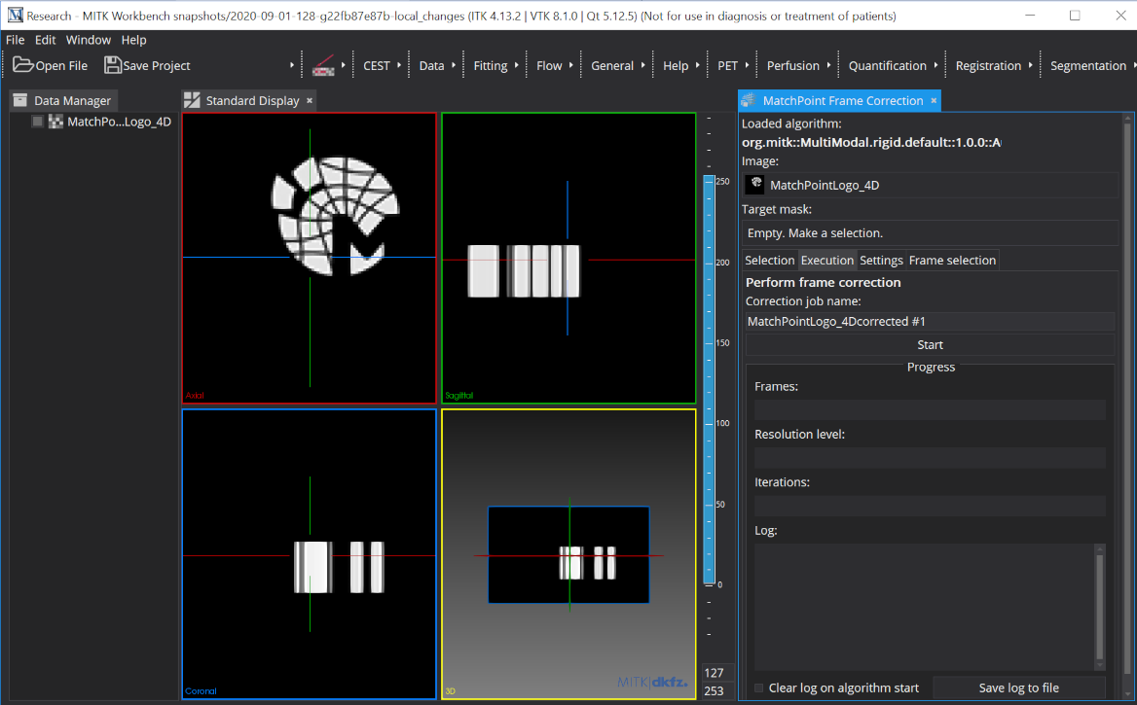This screenshot has height=705, width=1137.
Task: Click the window value field showing 253
Action: click(717, 691)
